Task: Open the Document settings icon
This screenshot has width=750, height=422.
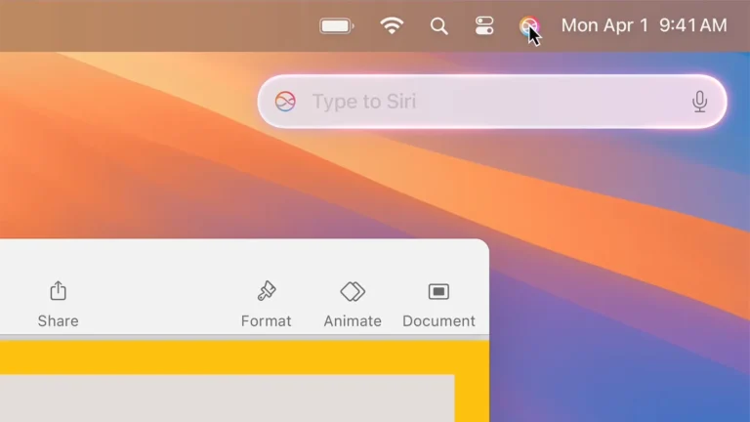Action: 438,291
